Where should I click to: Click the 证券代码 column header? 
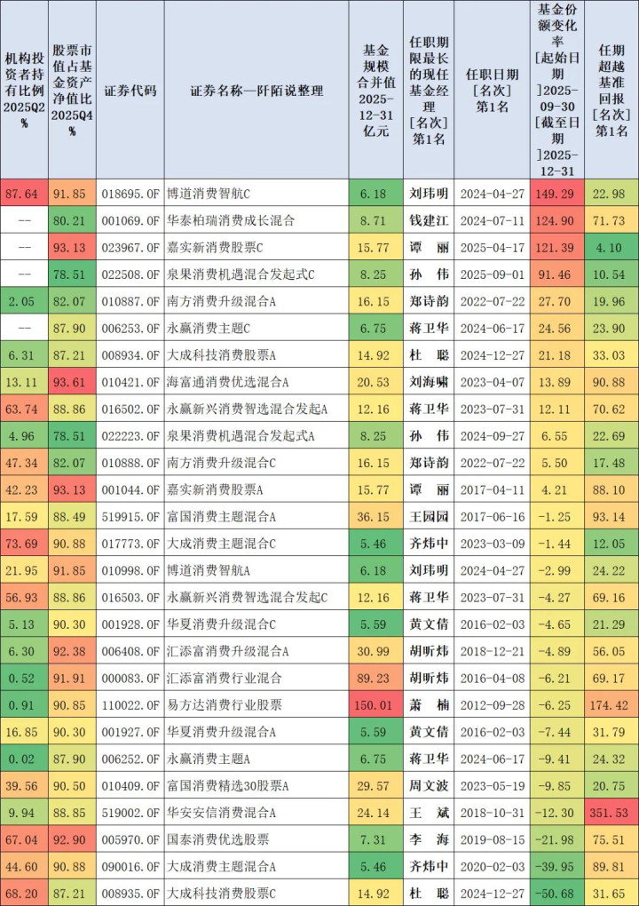(130, 91)
